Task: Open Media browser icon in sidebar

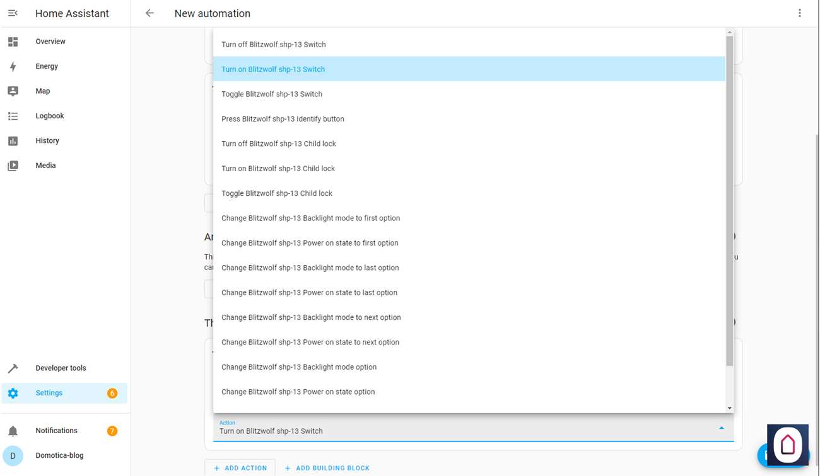Action: pos(13,166)
